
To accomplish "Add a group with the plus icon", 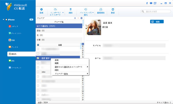I will (75, 18).
